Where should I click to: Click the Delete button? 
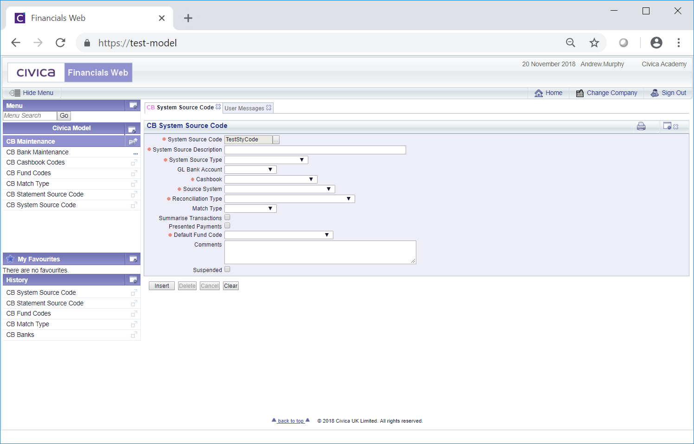[x=187, y=286]
